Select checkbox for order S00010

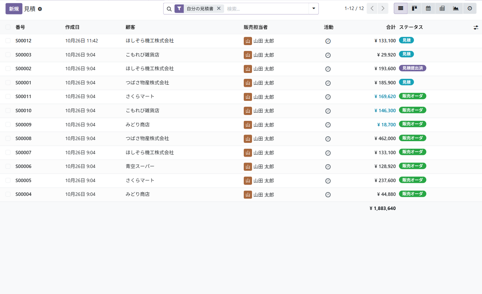(8, 111)
